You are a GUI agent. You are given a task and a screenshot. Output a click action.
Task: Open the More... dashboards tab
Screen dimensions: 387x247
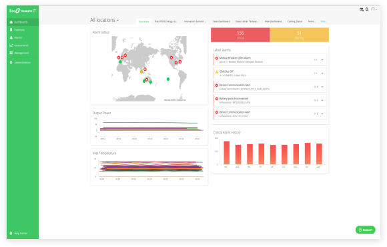coord(312,21)
